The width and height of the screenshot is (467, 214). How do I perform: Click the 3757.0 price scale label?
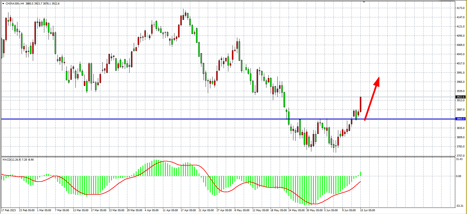(460, 156)
